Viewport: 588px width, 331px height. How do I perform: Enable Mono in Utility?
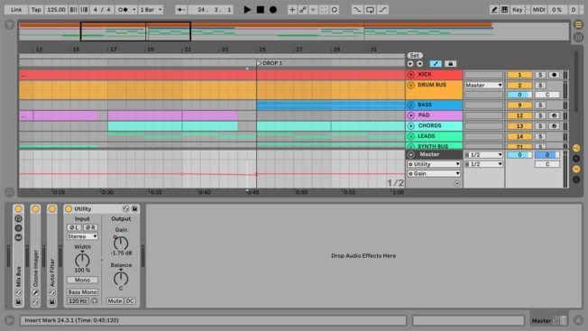tap(82, 280)
